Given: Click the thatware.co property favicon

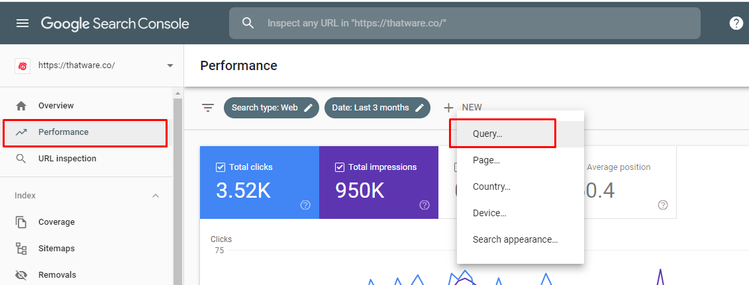Looking at the screenshot, I should click(x=23, y=65).
